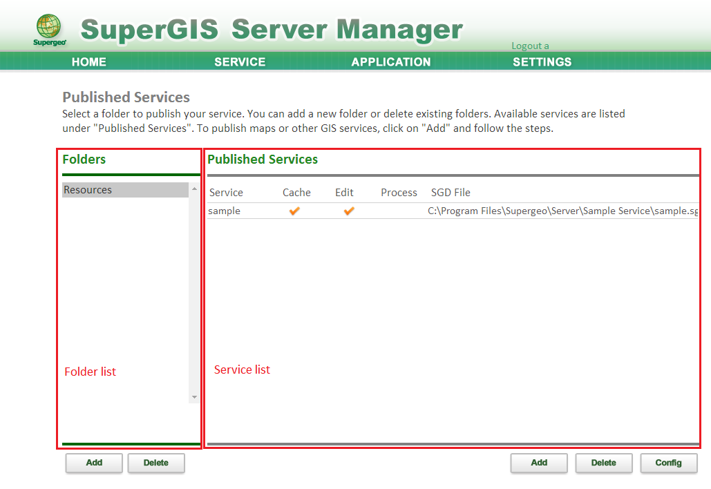The image size is (711, 489).
Task: Navigate to the SETTINGS menu
Action: pyautogui.click(x=542, y=62)
